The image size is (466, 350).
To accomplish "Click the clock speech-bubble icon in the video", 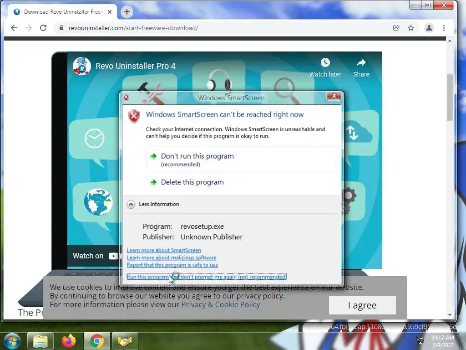I will [94, 139].
